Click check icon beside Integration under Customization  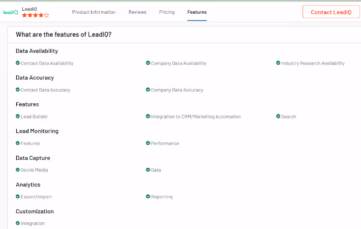point(18,223)
